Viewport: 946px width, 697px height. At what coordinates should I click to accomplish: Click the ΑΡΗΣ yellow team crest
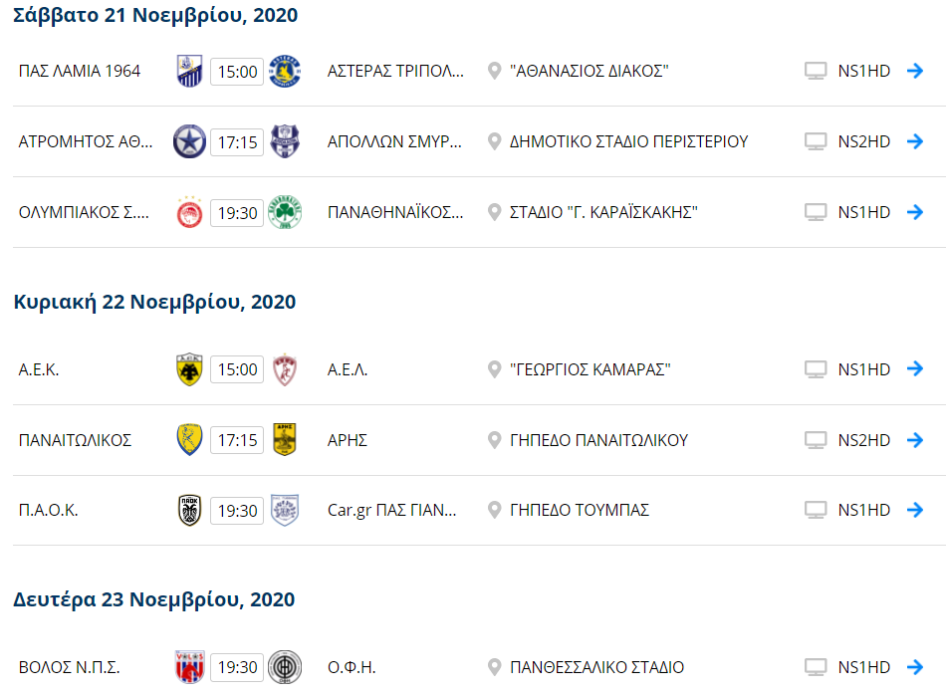286,440
